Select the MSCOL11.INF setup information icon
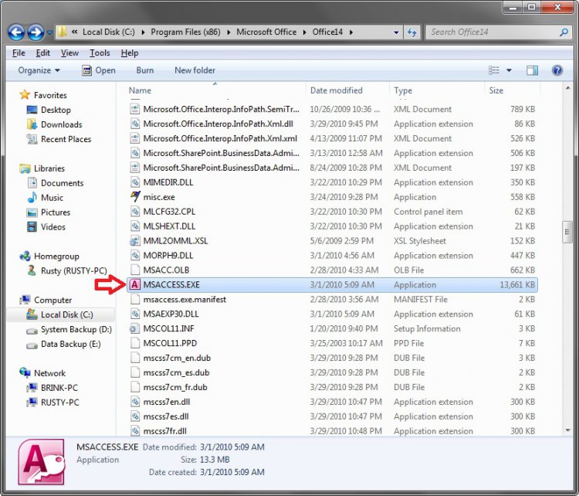This screenshot has height=496, width=579. click(135, 328)
